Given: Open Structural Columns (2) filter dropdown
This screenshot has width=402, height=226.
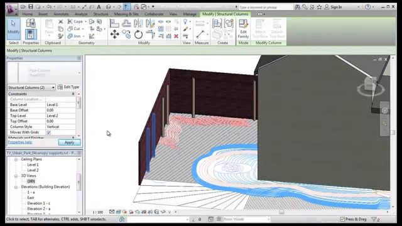Looking at the screenshot, I should 53,87.
